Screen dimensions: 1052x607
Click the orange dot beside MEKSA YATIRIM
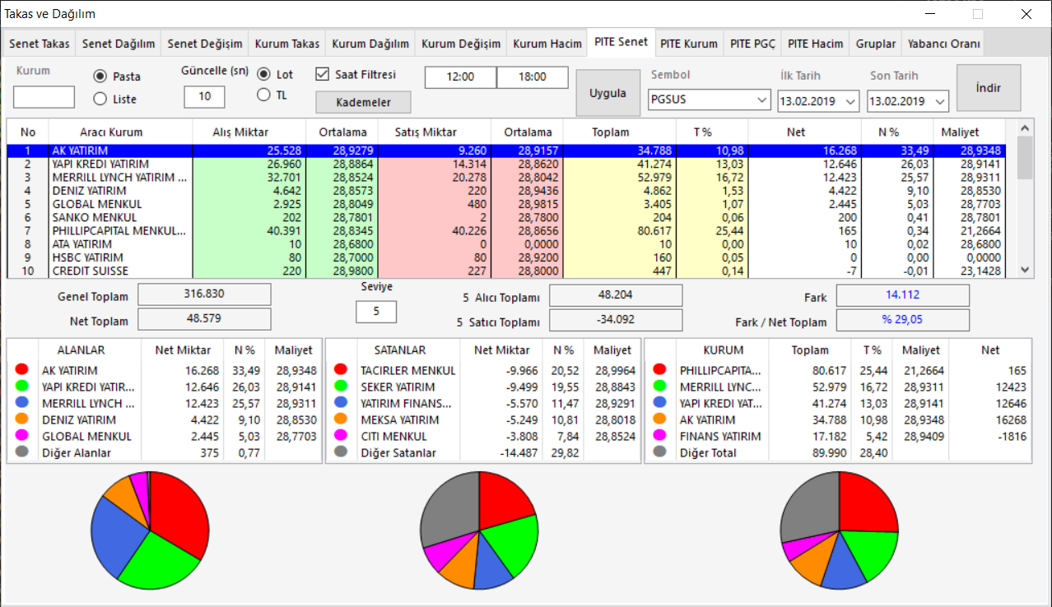tap(341, 419)
